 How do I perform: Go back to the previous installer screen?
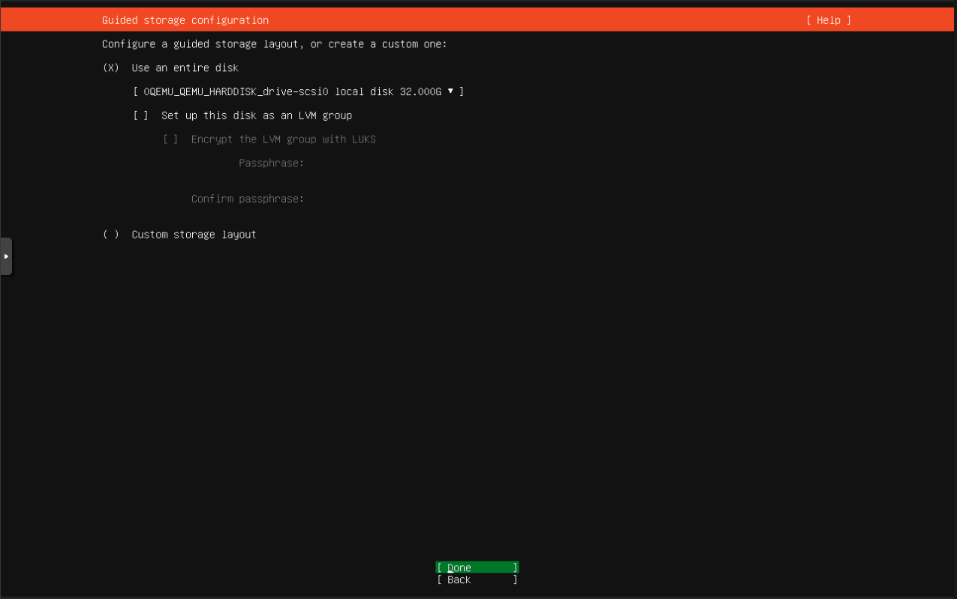click(477, 580)
